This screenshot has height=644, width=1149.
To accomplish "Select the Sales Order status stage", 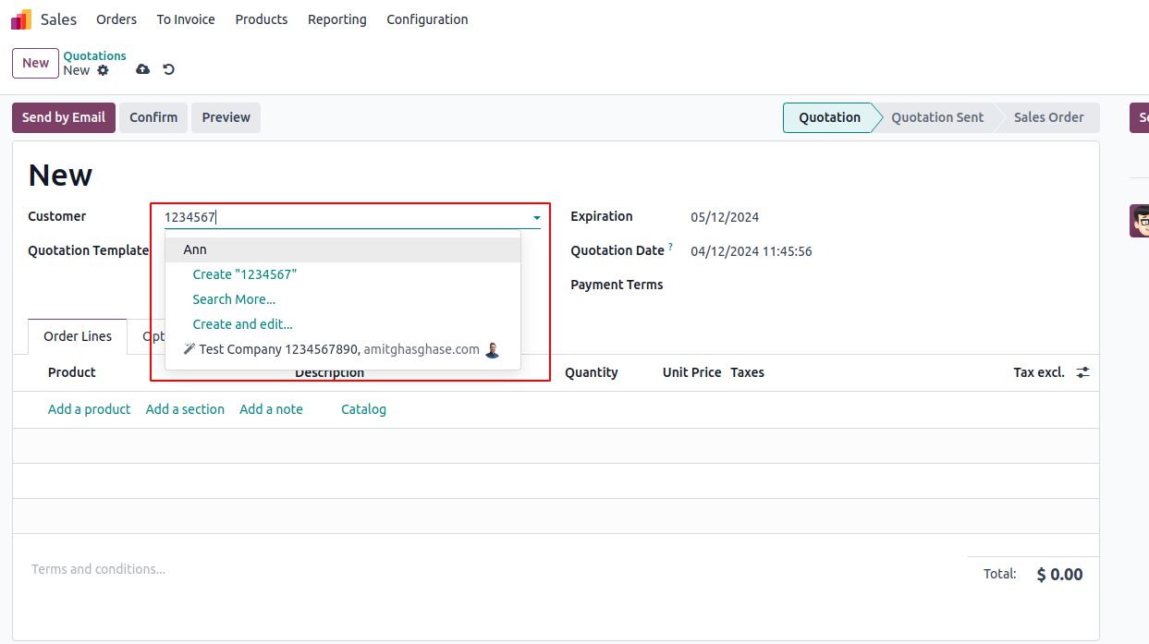I will point(1048,117).
